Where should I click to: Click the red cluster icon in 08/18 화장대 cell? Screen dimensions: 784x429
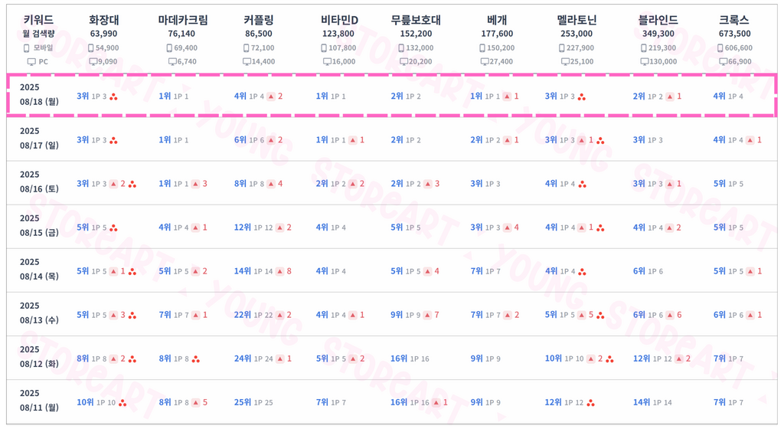coord(113,97)
